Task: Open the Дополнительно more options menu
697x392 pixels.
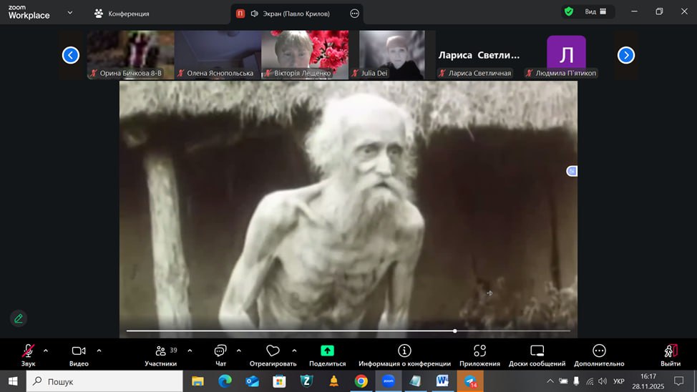Action: pyautogui.click(x=599, y=351)
